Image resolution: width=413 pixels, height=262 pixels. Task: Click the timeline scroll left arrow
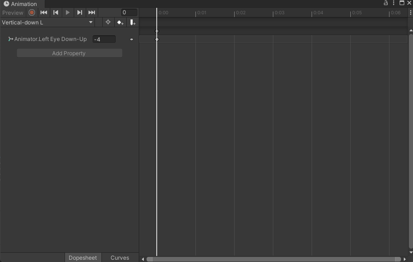[x=143, y=259]
